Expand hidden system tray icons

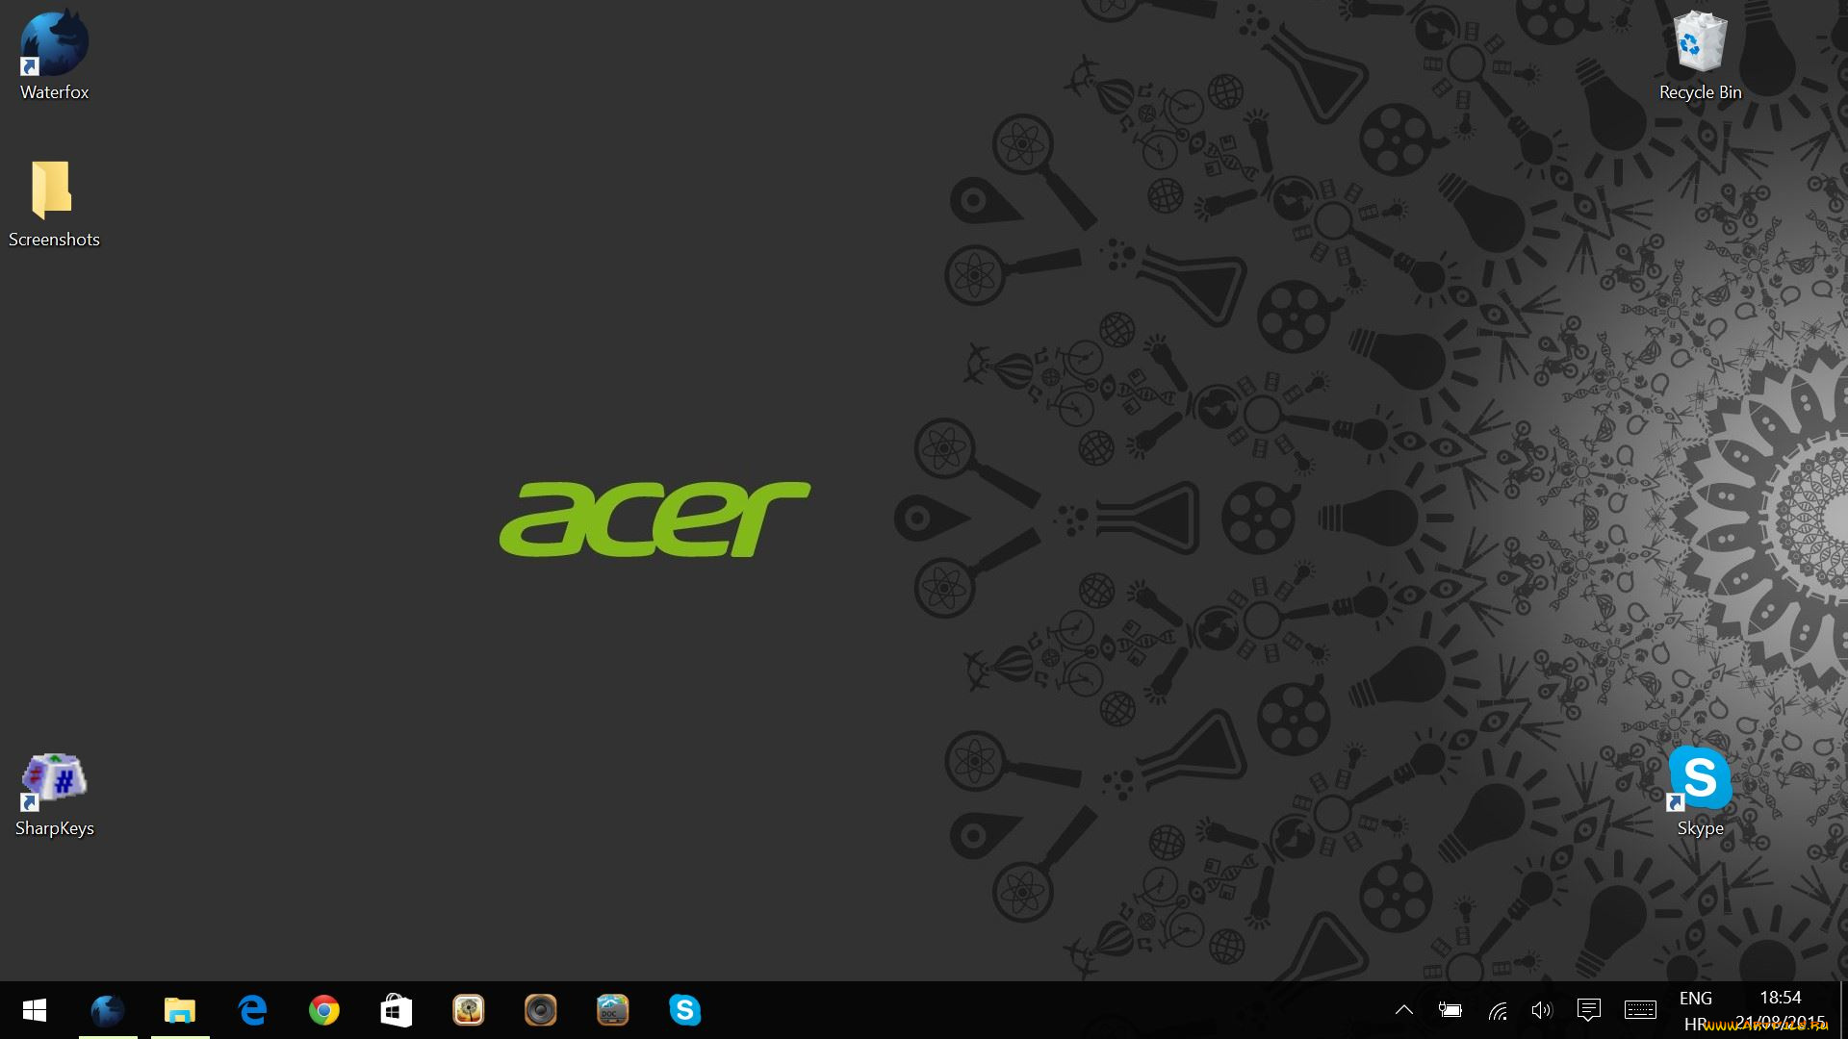1404,1010
